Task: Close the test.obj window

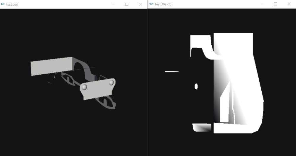Action: [140, 4]
